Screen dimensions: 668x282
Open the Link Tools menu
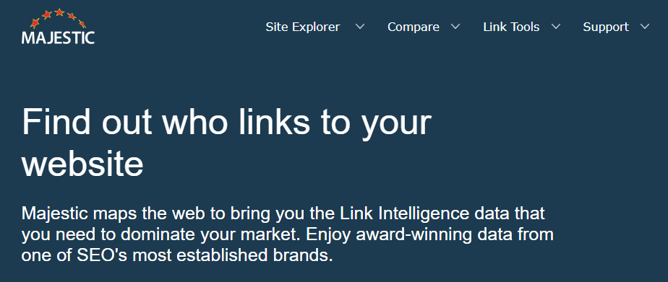click(511, 27)
